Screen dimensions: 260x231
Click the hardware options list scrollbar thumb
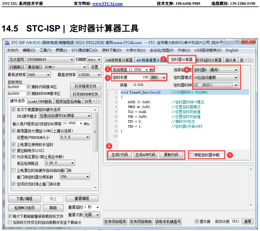(95, 132)
